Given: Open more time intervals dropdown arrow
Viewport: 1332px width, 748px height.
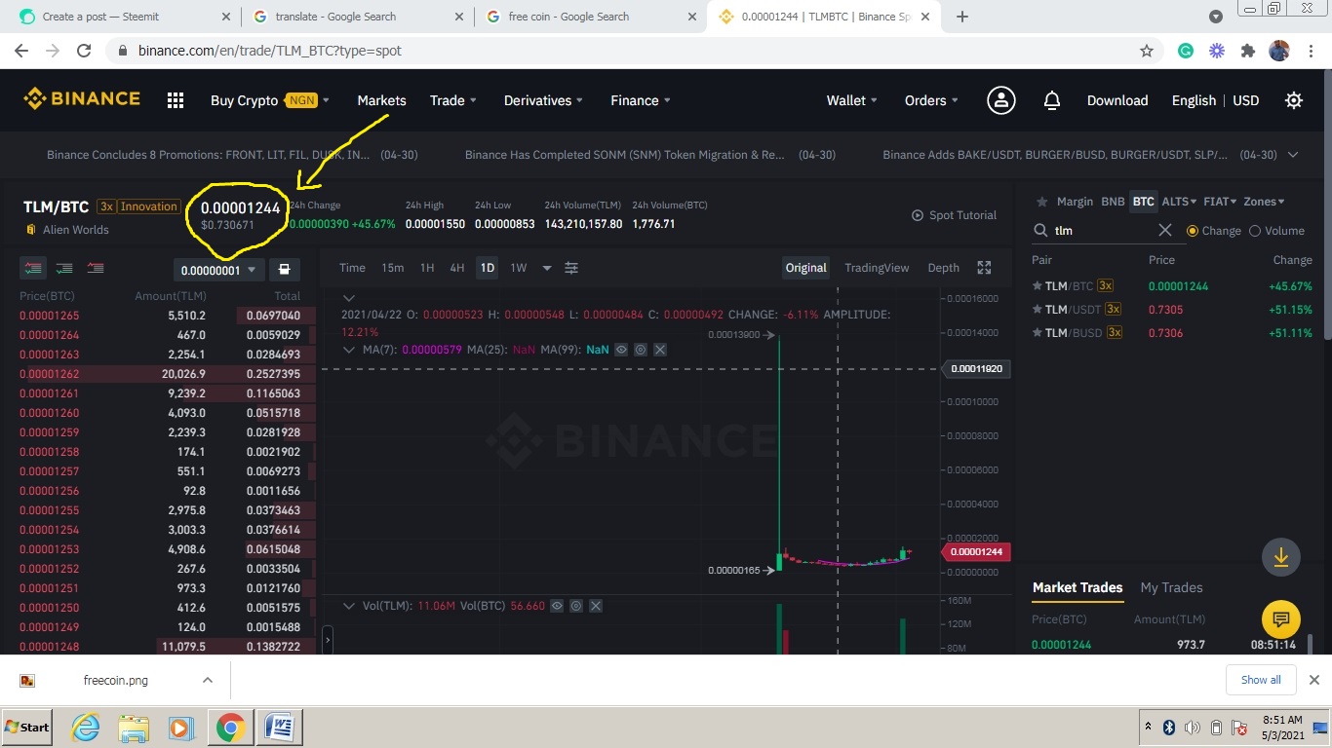Looking at the screenshot, I should pyautogui.click(x=547, y=268).
